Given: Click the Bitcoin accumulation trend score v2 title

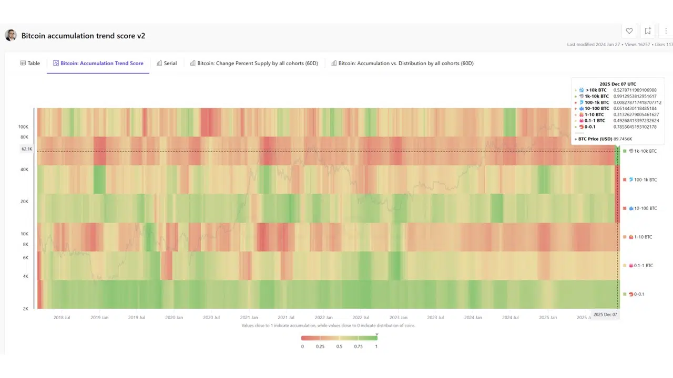Looking at the screenshot, I should 83,36.
